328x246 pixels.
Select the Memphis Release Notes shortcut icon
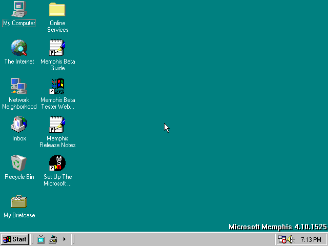pyautogui.click(x=57, y=125)
